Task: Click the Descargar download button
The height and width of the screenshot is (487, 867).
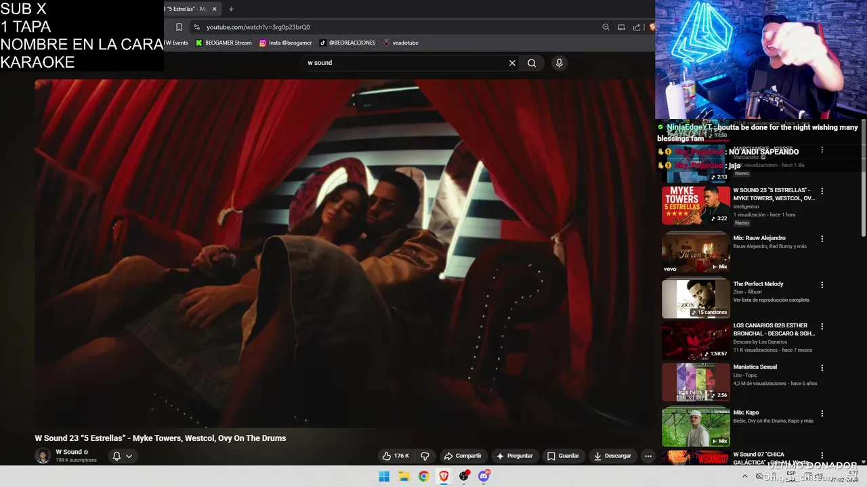Action: (x=612, y=456)
